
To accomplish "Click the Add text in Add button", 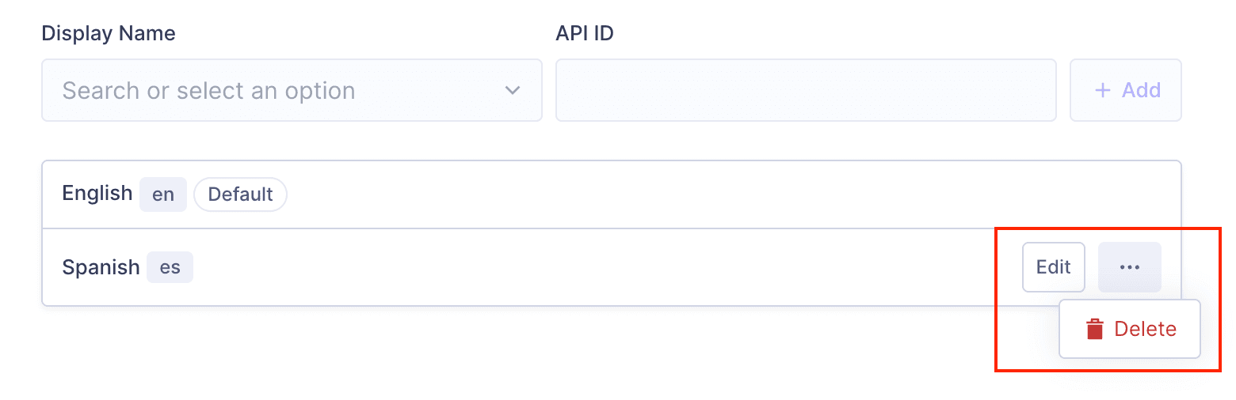I will pyautogui.click(x=1142, y=90).
